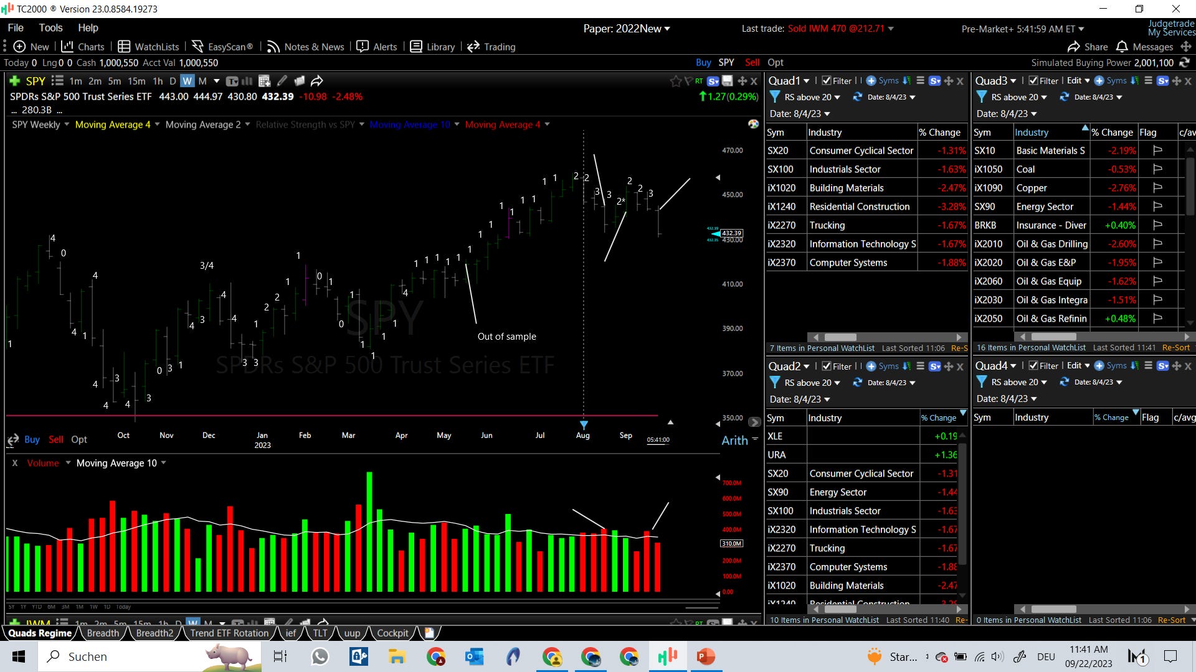Viewport: 1196px width, 672px height.
Task: Flag the Coal row in Quad3
Action: point(1157,169)
